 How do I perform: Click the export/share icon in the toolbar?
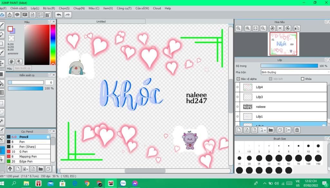pos(10,15)
